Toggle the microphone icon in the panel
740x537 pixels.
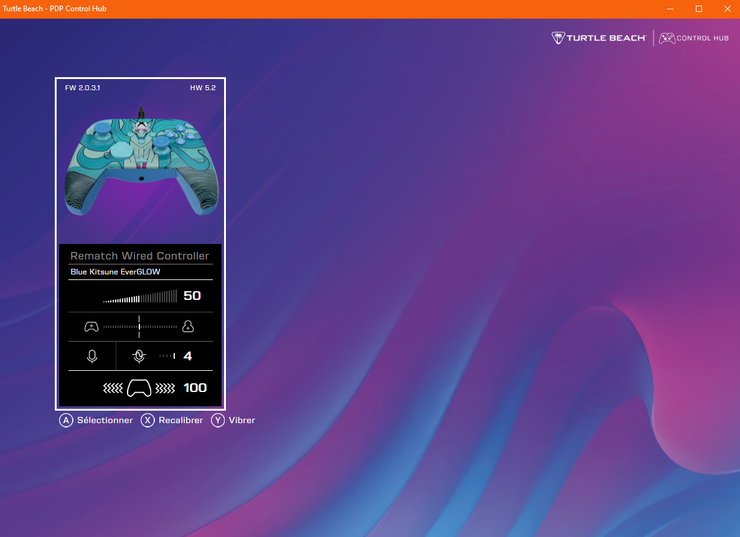pos(92,356)
